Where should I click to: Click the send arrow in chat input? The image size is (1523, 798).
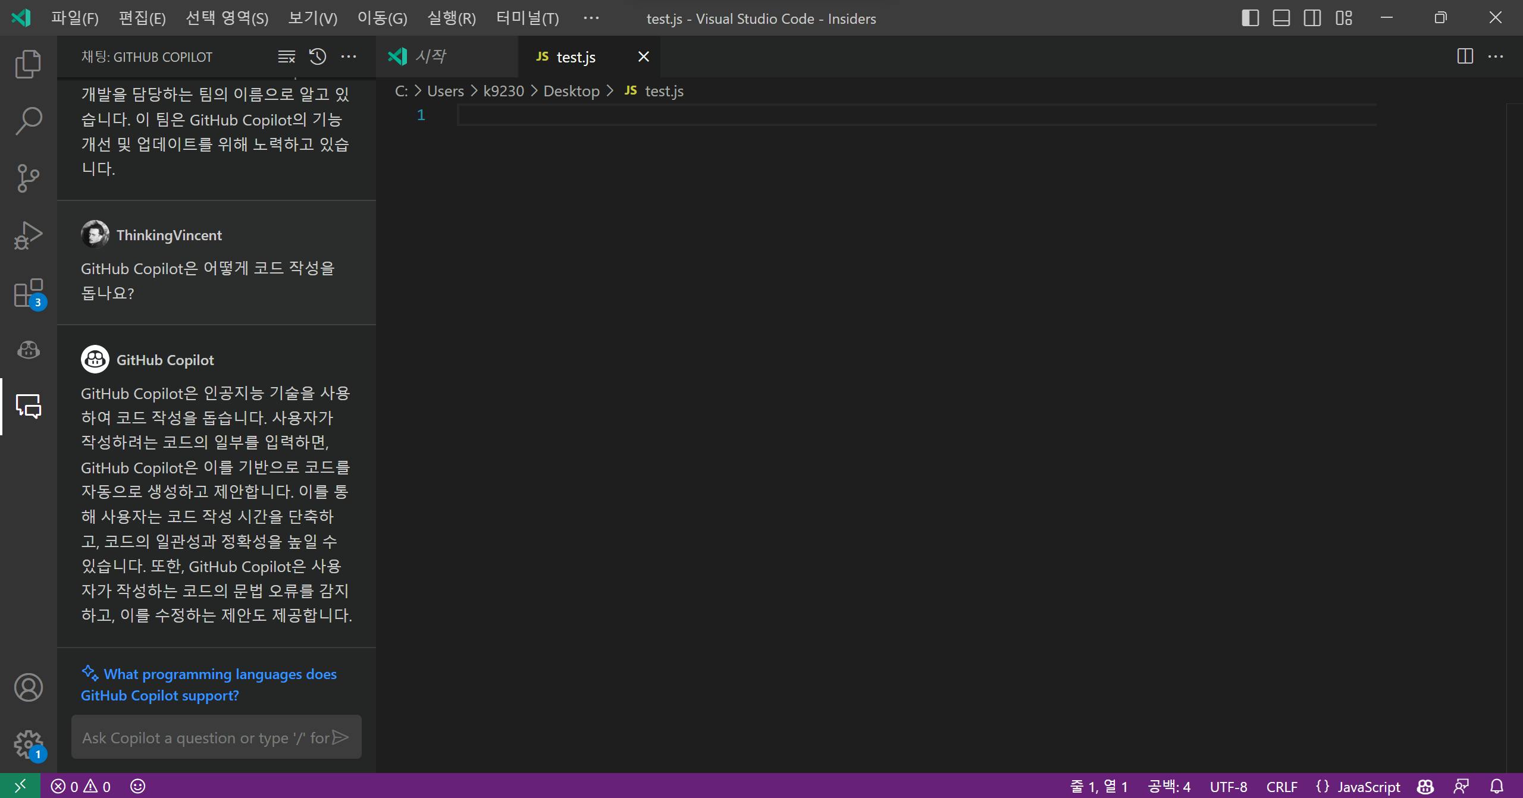(x=340, y=737)
